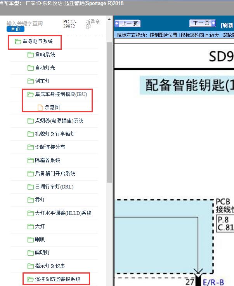Select 集成车身控制模块(IBU) label in tree
Viewport: 234px width, 286px height.
point(61,94)
